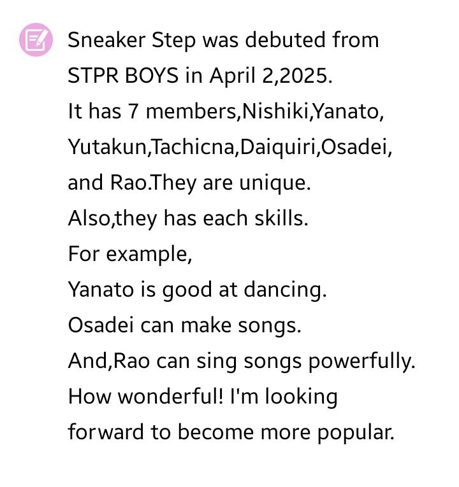Click the line "Also,they has each skills."
The width and height of the screenshot is (459, 487).
point(188,218)
